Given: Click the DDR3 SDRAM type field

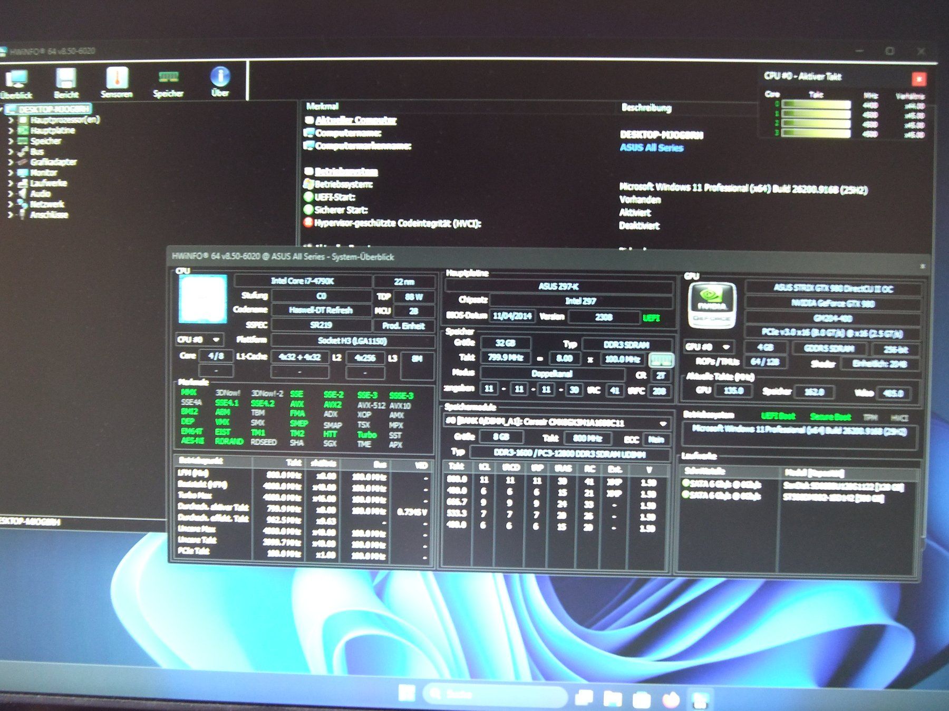Looking at the screenshot, I should 626,345.
